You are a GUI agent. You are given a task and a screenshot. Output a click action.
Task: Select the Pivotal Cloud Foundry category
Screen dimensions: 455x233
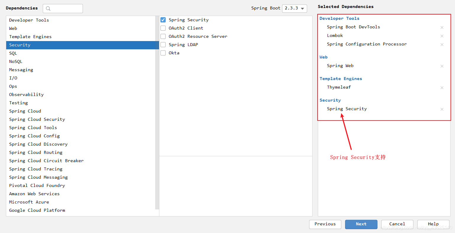point(81,185)
